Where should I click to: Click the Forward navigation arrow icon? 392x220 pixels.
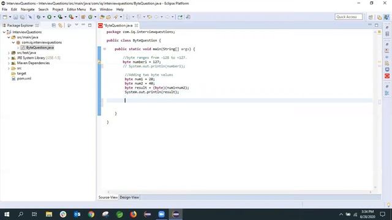[x=167, y=17]
